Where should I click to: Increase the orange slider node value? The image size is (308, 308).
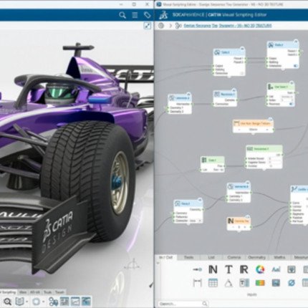[267, 130]
